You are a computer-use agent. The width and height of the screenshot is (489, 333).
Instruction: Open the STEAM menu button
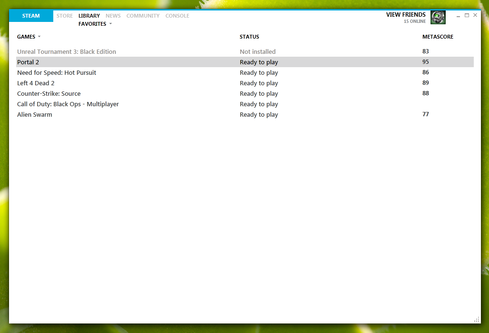click(31, 16)
